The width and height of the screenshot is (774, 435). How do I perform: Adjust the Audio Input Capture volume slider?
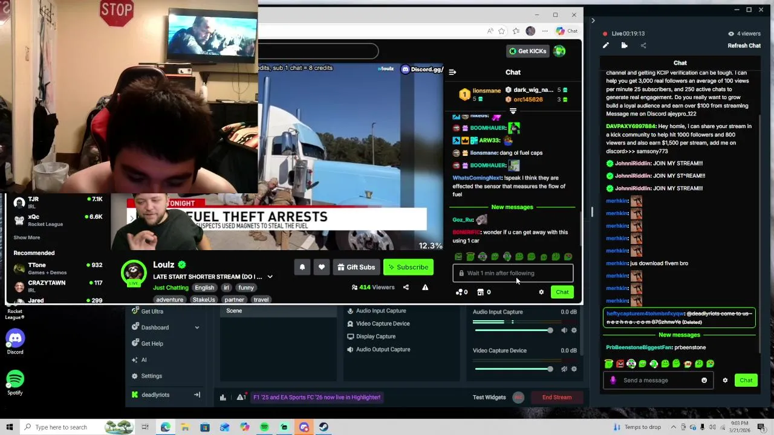point(513,330)
